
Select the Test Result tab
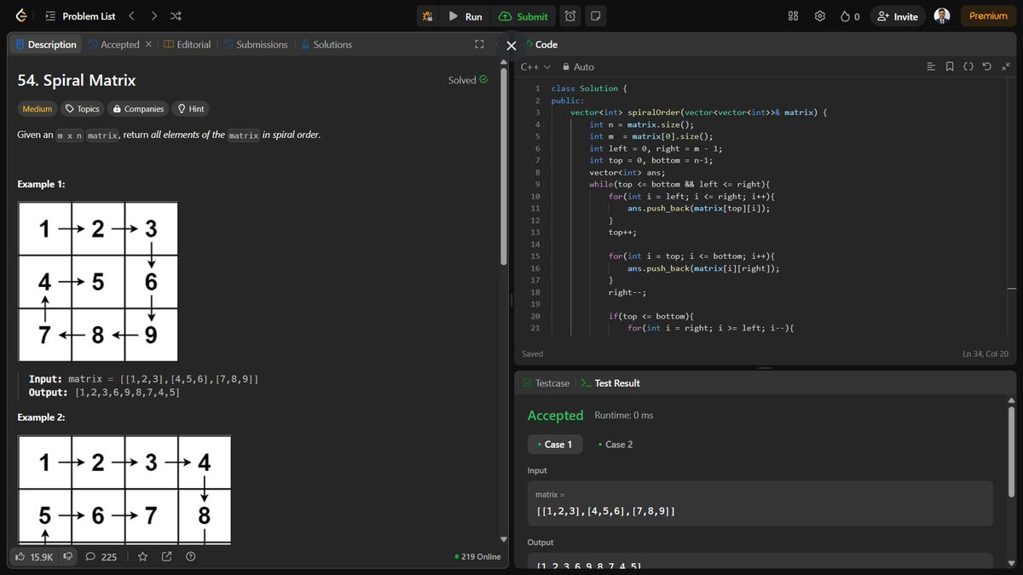click(610, 383)
